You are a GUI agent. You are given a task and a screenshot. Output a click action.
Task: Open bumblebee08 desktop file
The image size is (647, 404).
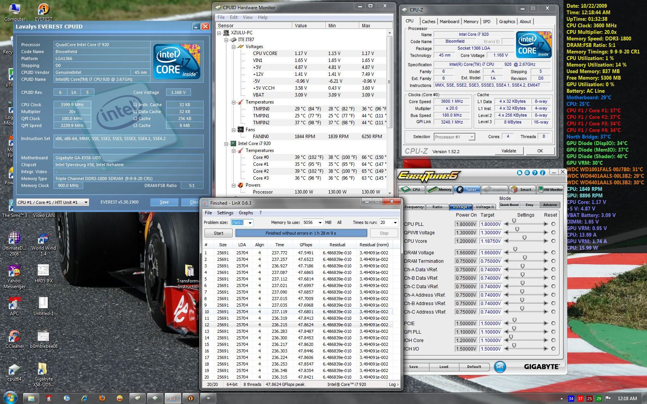(x=44, y=339)
